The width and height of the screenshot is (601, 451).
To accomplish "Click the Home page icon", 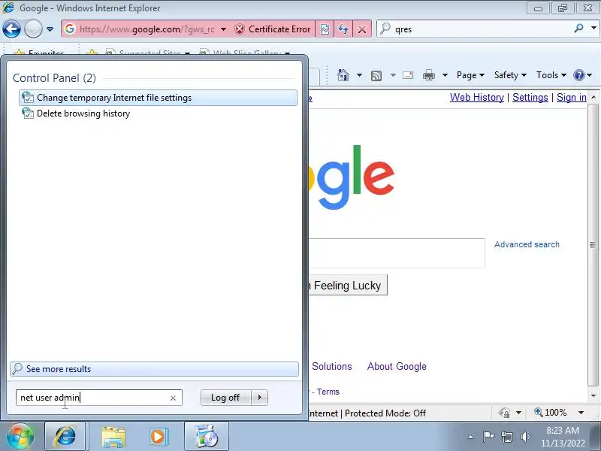I will pos(343,75).
